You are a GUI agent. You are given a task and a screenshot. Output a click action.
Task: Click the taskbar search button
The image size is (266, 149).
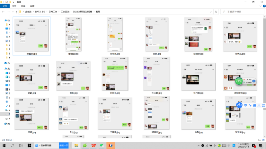tap(12, 146)
